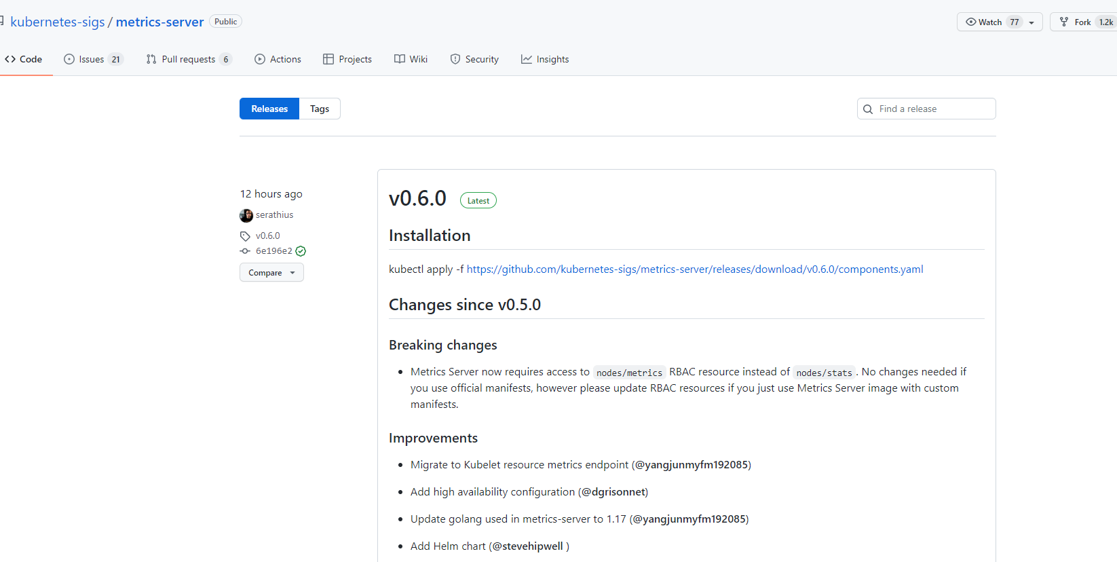
Task: Click the Pull requests branch icon
Action: [x=151, y=59]
